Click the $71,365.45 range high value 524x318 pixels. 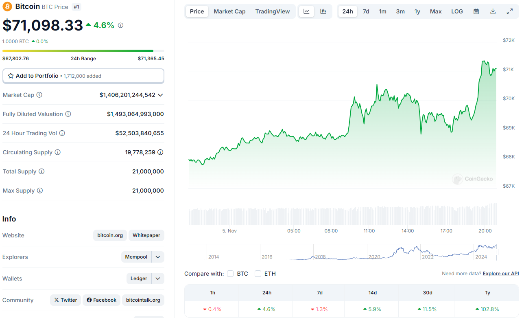[151, 59]
